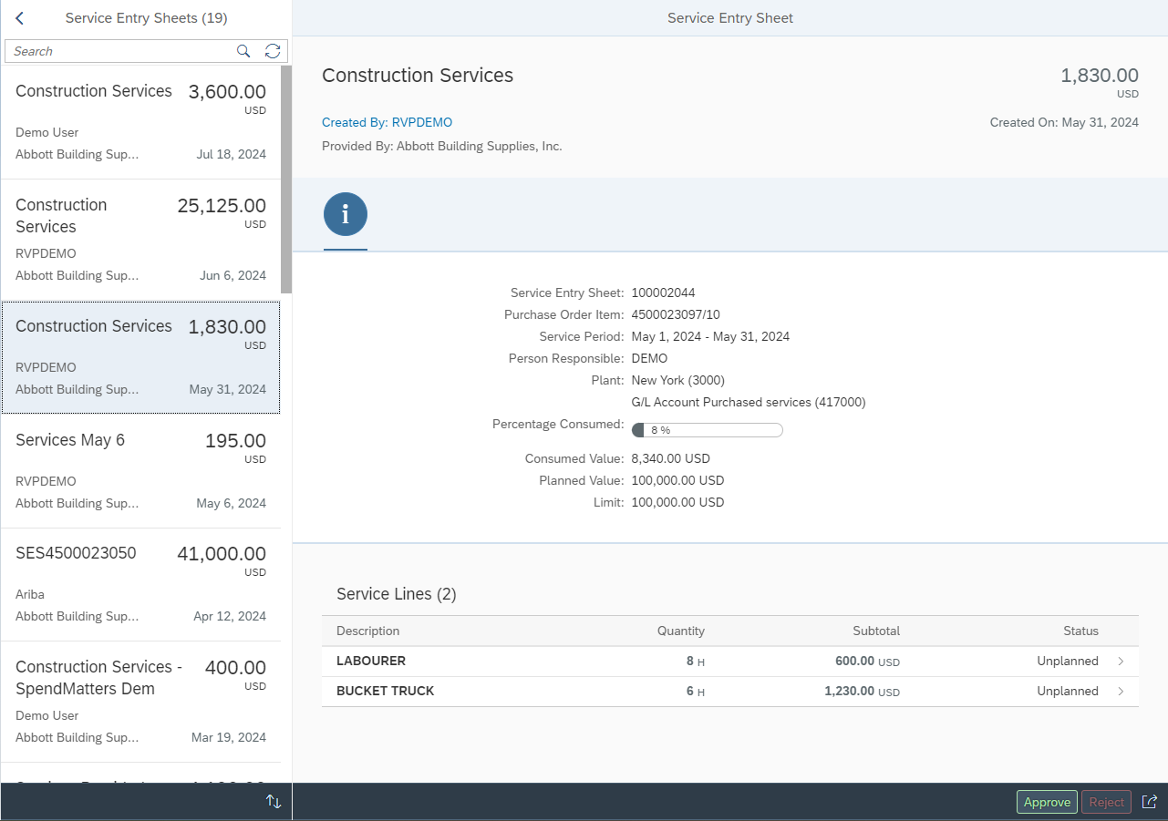The image size is (1168, 821).
Task: Click the search magnifier icon
Action: pyautogui.click(x=243, y=51)
